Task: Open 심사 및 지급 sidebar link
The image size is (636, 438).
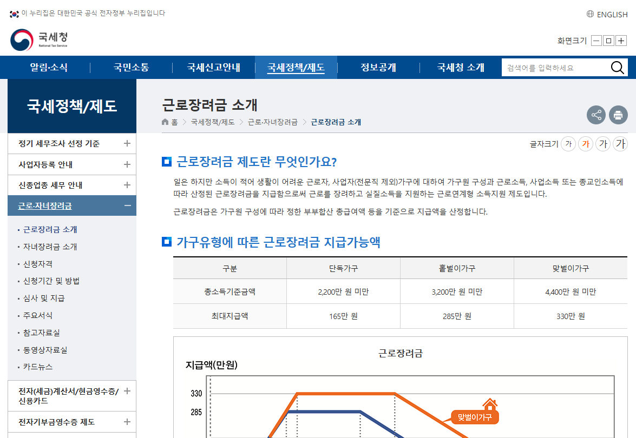Action: click(44, 298)
